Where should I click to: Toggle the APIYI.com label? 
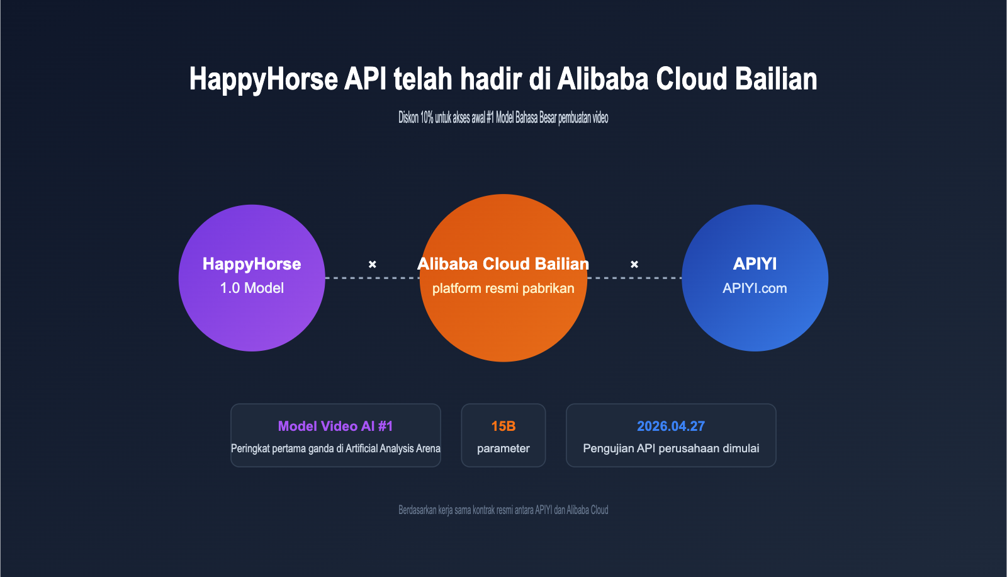coord(755,288)
